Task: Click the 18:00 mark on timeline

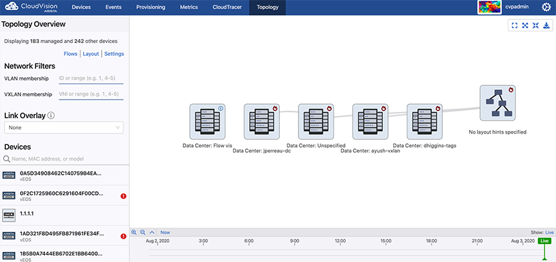Action: [x=432, y=241]
